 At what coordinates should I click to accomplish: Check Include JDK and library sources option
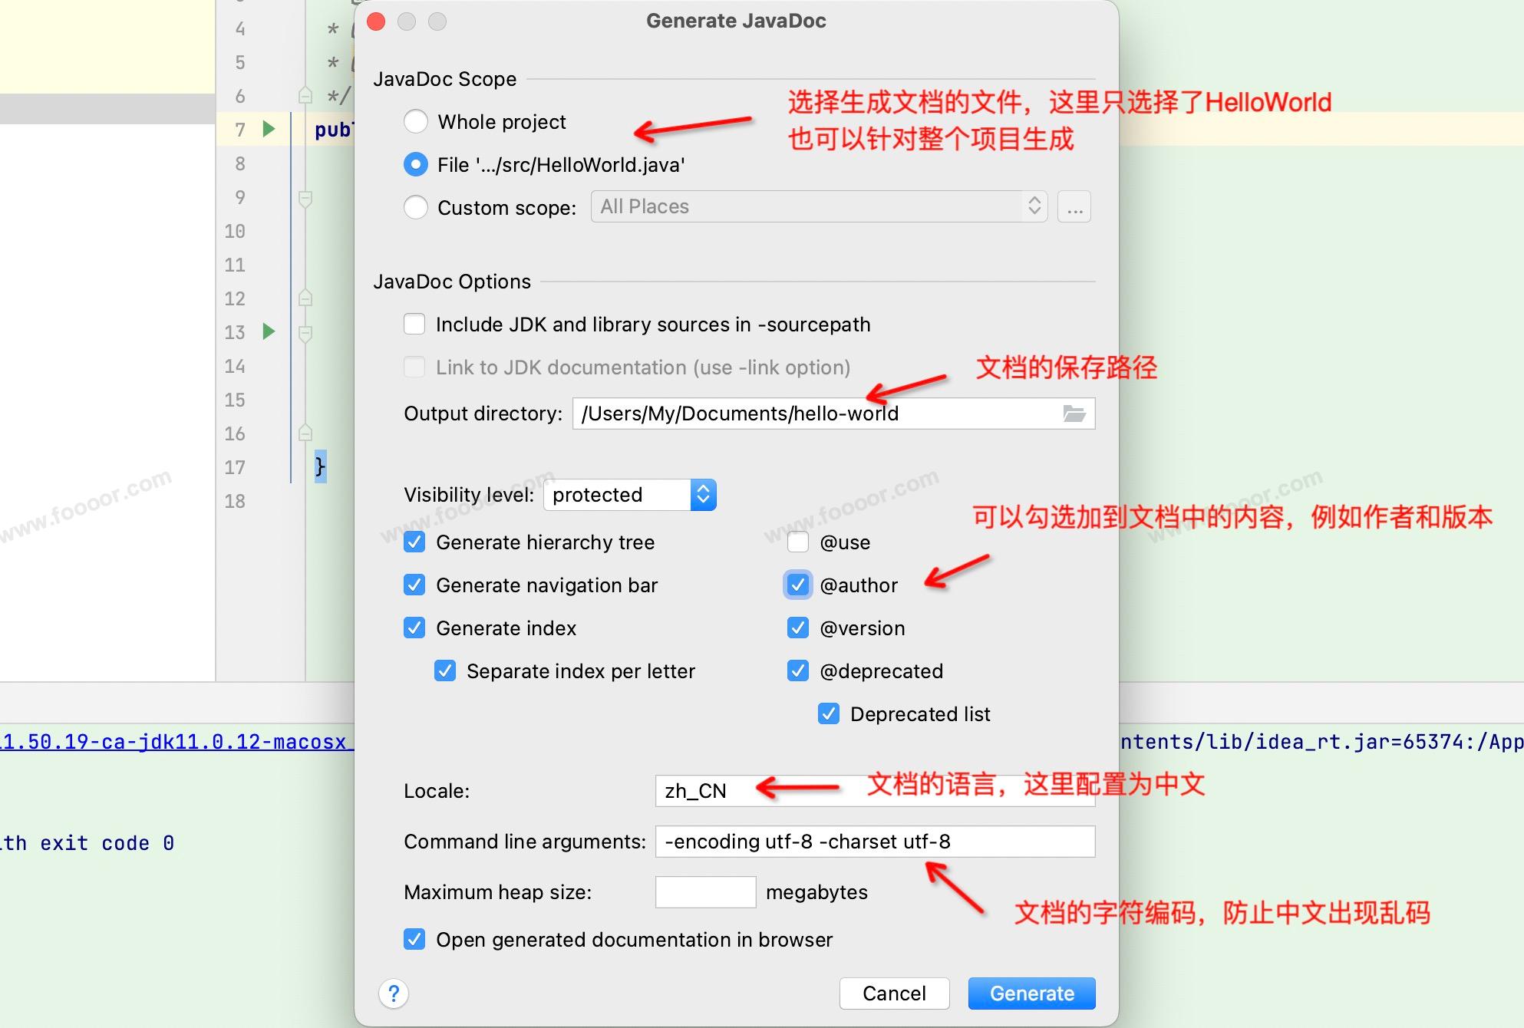point(414,325)
